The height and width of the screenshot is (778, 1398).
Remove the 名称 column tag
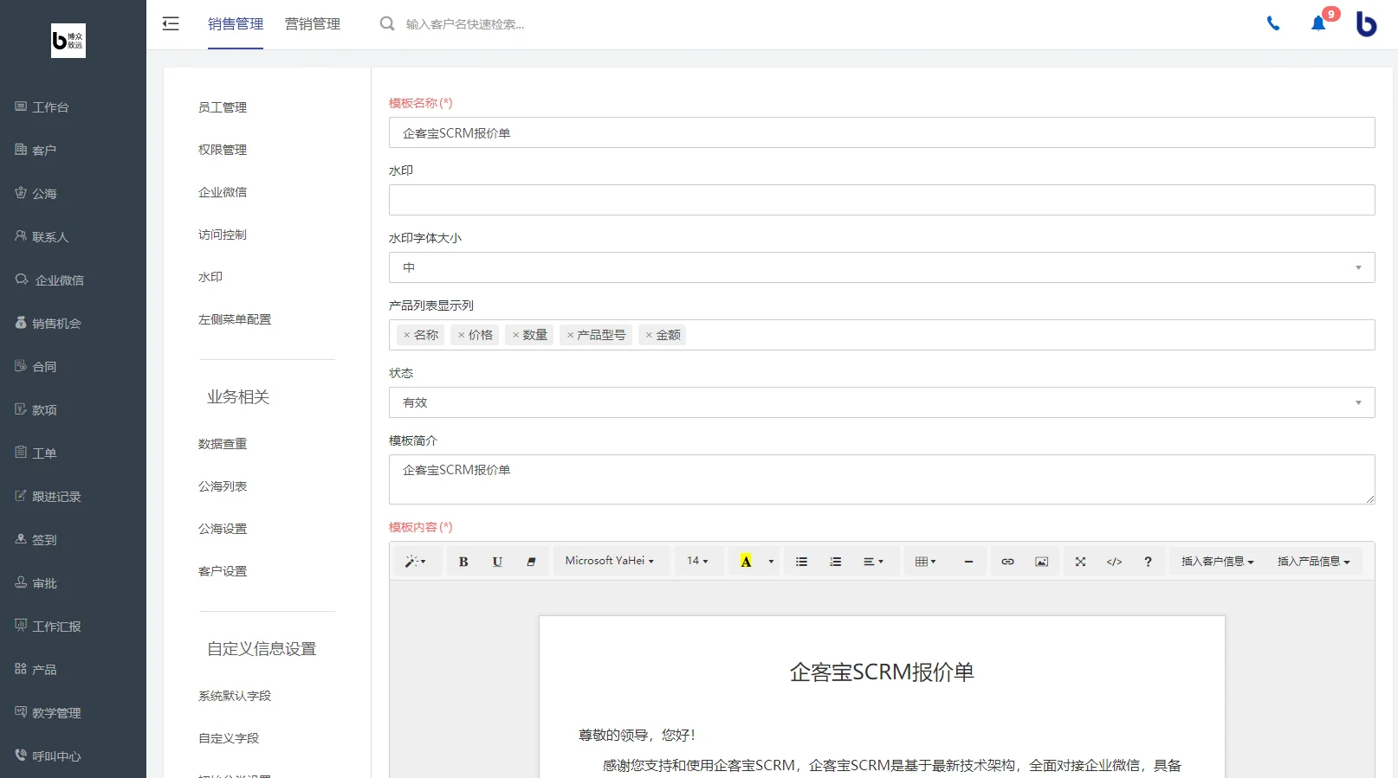[x=406, y=335]
